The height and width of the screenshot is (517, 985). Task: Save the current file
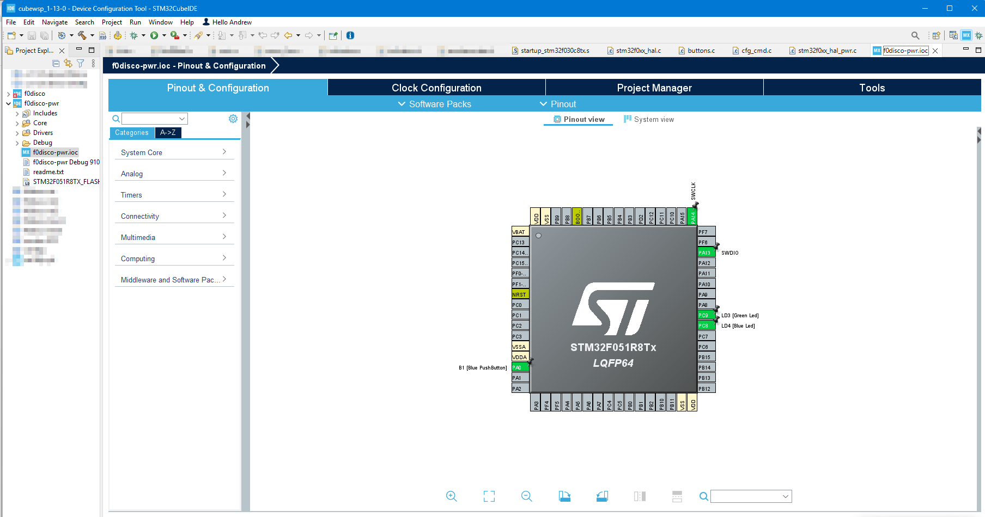31,35
